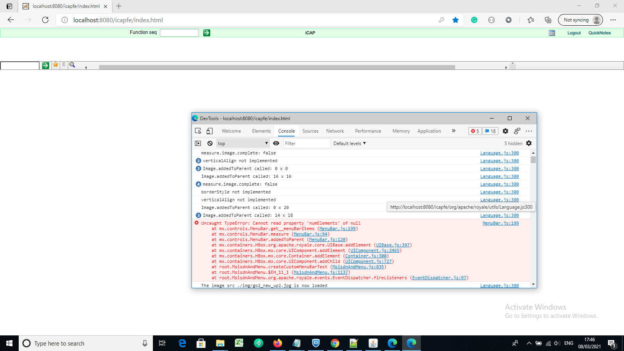Toggle the console sidebar panel
This screenshot has height=351, width=624.
(198, 143)
